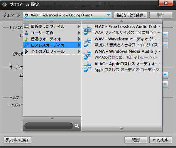Click the green music note icon
This screenshot has width=176, height=148.
(x=26, y=39)
